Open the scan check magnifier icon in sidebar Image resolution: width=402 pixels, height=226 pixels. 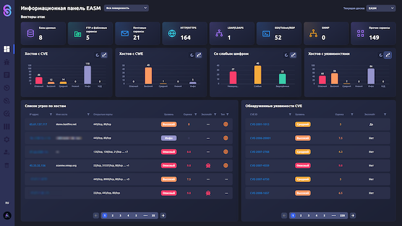coord(7,114)
